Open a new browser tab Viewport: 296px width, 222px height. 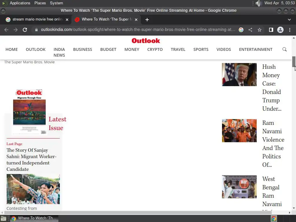147,20
